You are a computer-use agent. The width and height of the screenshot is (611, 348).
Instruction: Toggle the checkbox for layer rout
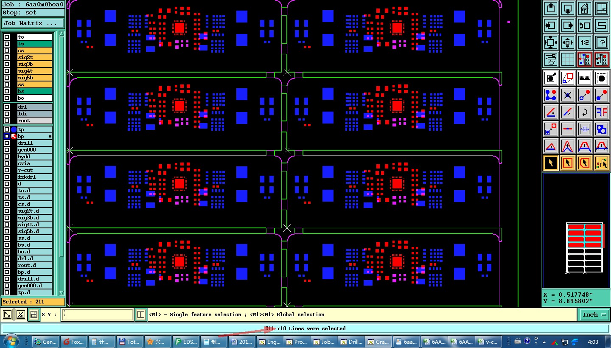click(x=6, y=121)
